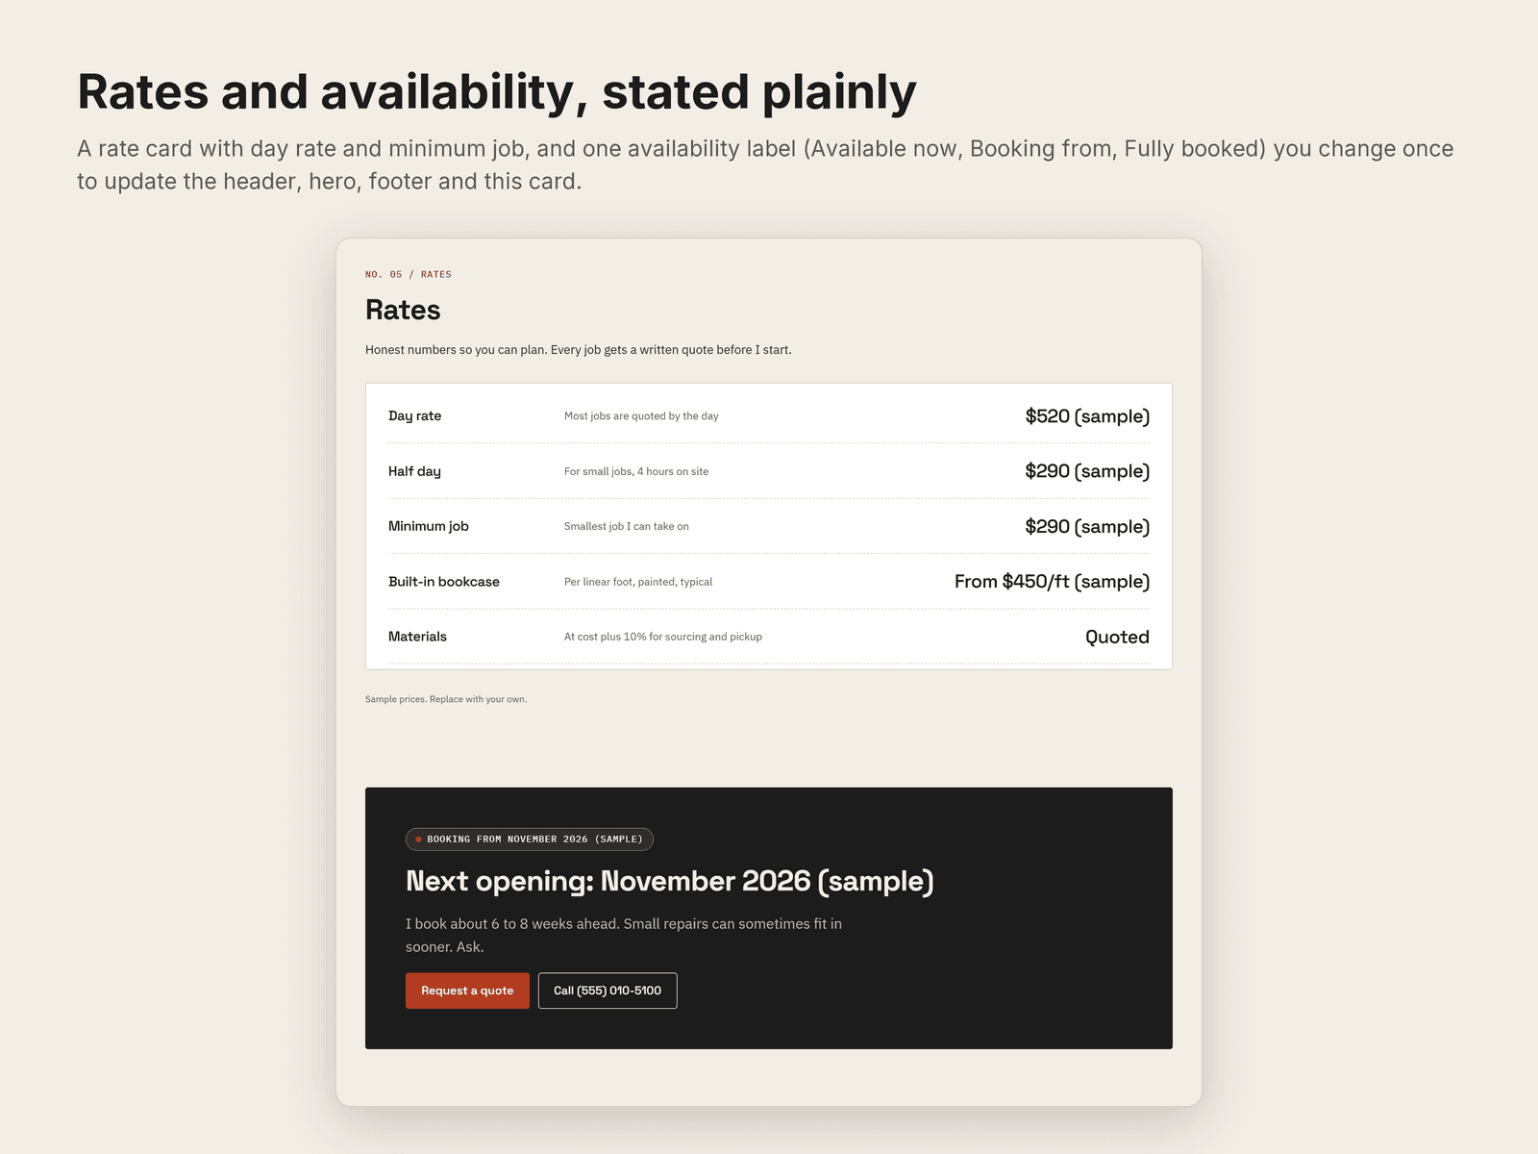Click the Half day row label
This screenshot has width=1538, height=1154.
pos(414,471)
